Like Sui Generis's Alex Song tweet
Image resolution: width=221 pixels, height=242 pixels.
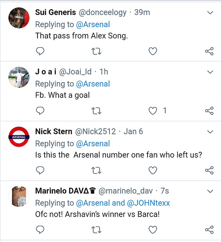pyautogui.click(x=153, y=51)
